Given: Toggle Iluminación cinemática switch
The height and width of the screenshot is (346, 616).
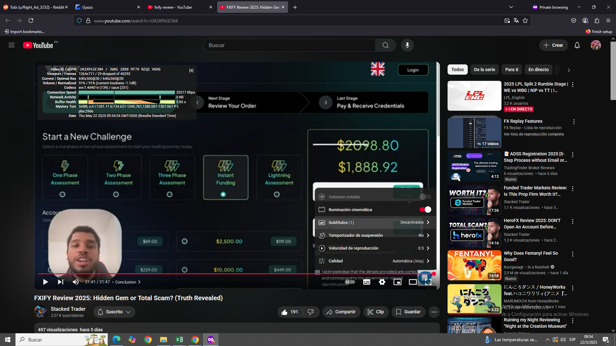Looking at the screenshot, I should coord(425,210).
